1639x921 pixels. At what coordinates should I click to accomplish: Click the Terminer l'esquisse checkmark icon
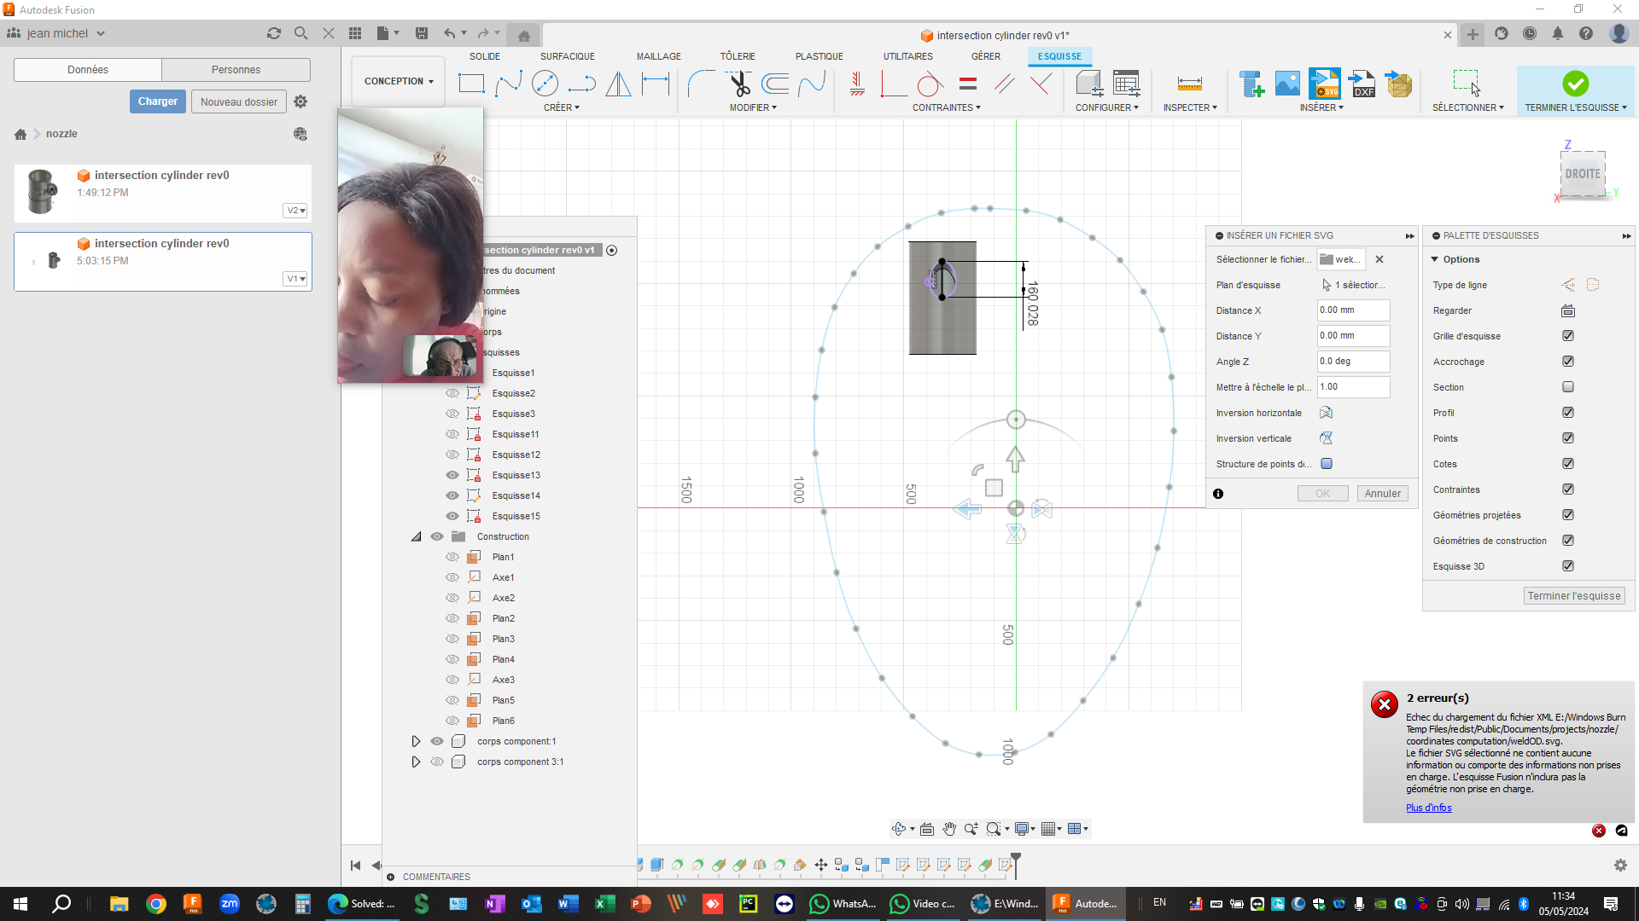tap(1575, 83)
